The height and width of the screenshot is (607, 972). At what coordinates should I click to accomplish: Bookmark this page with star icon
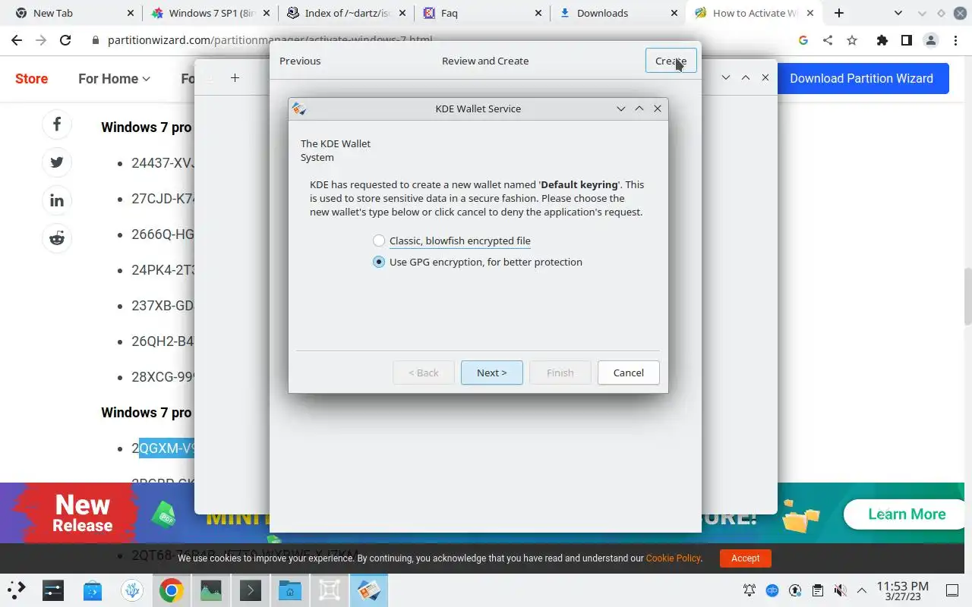pos(852,40)
